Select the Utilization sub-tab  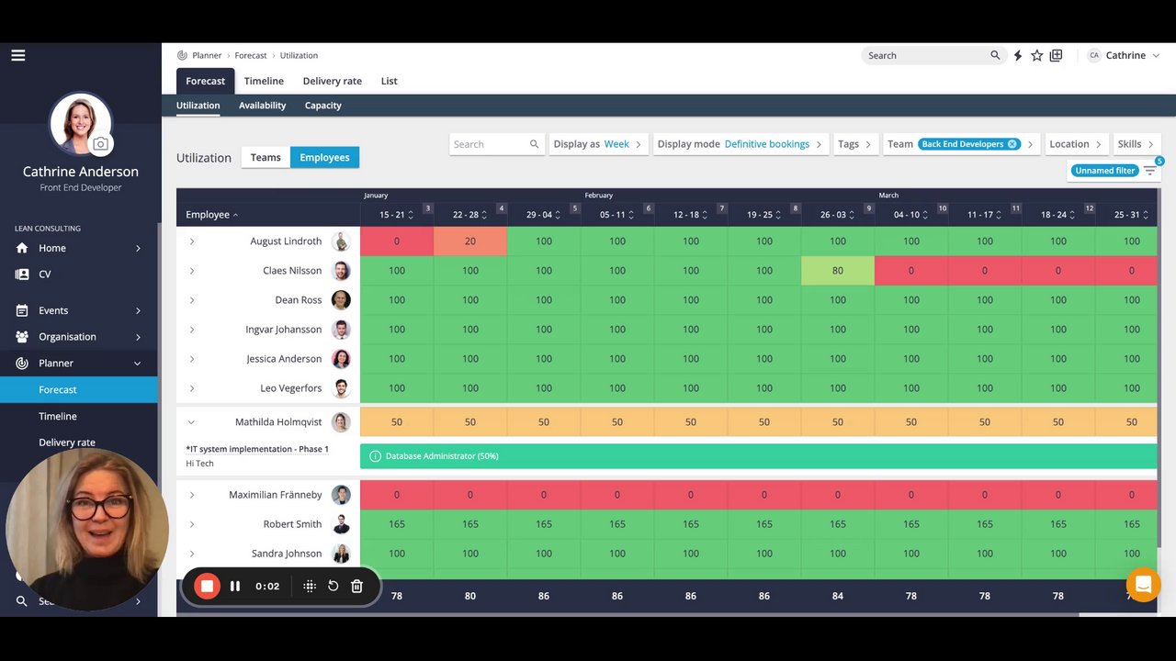click(x=198, y=106)
